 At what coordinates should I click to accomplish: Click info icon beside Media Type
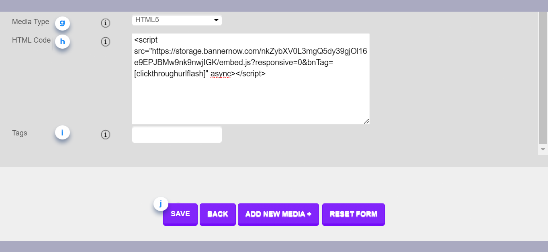(105, 23)
